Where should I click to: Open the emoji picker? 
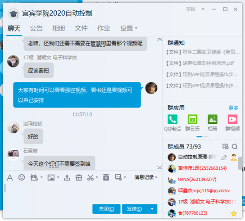pos(22,177)
